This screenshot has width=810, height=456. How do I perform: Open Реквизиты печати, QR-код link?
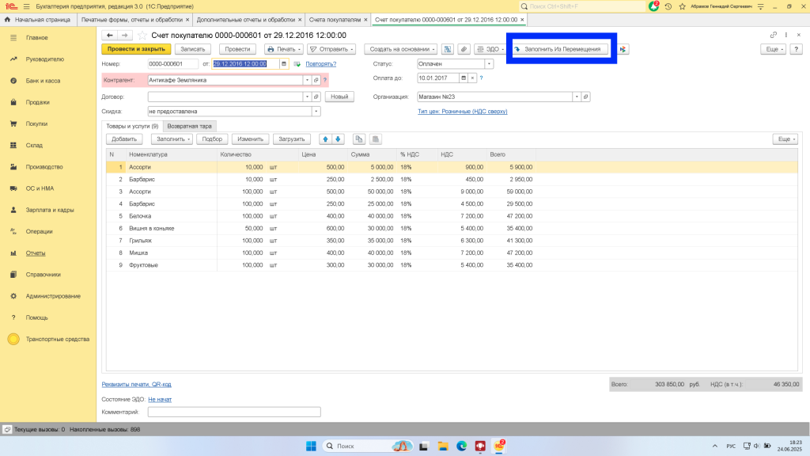coord(136,384)
